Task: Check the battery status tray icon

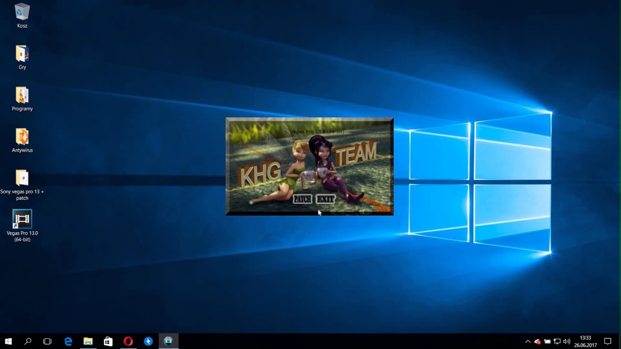Action: tap(547, 341)
